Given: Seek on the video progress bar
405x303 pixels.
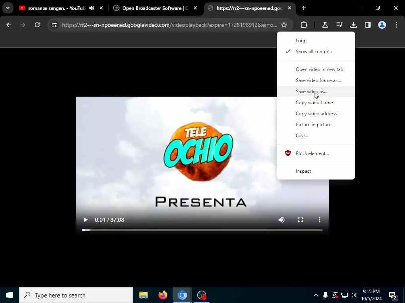Looking at the screenshot, I should click(x=202, y=230).
